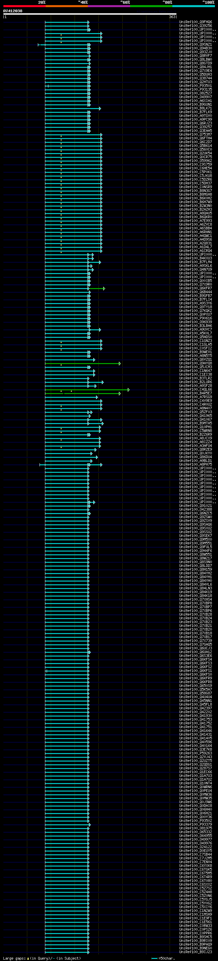Select hit UniRef100_C5JKU8

tap(196, 176)
